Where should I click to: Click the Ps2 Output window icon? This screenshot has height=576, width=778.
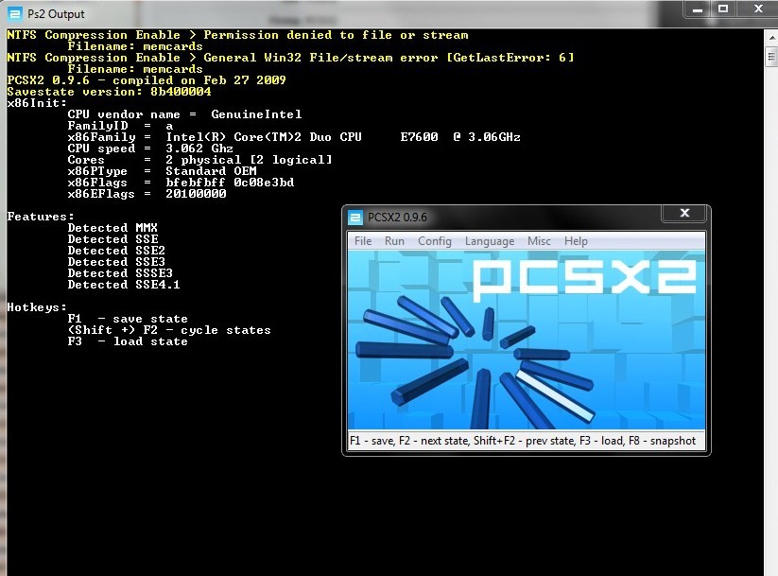tap(15, 13)
